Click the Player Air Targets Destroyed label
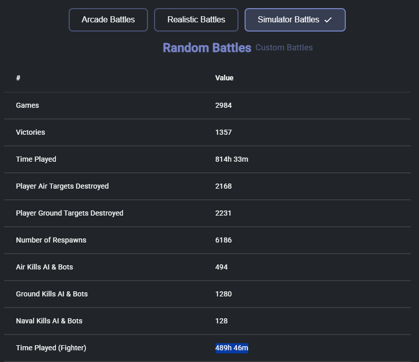This screenshot has height=362, width=419. [62, 186]
